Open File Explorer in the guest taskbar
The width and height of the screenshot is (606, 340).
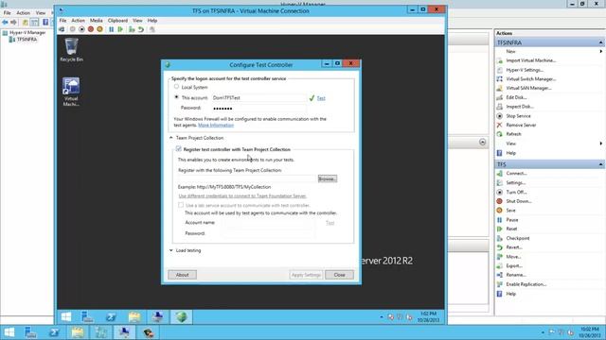134,317
